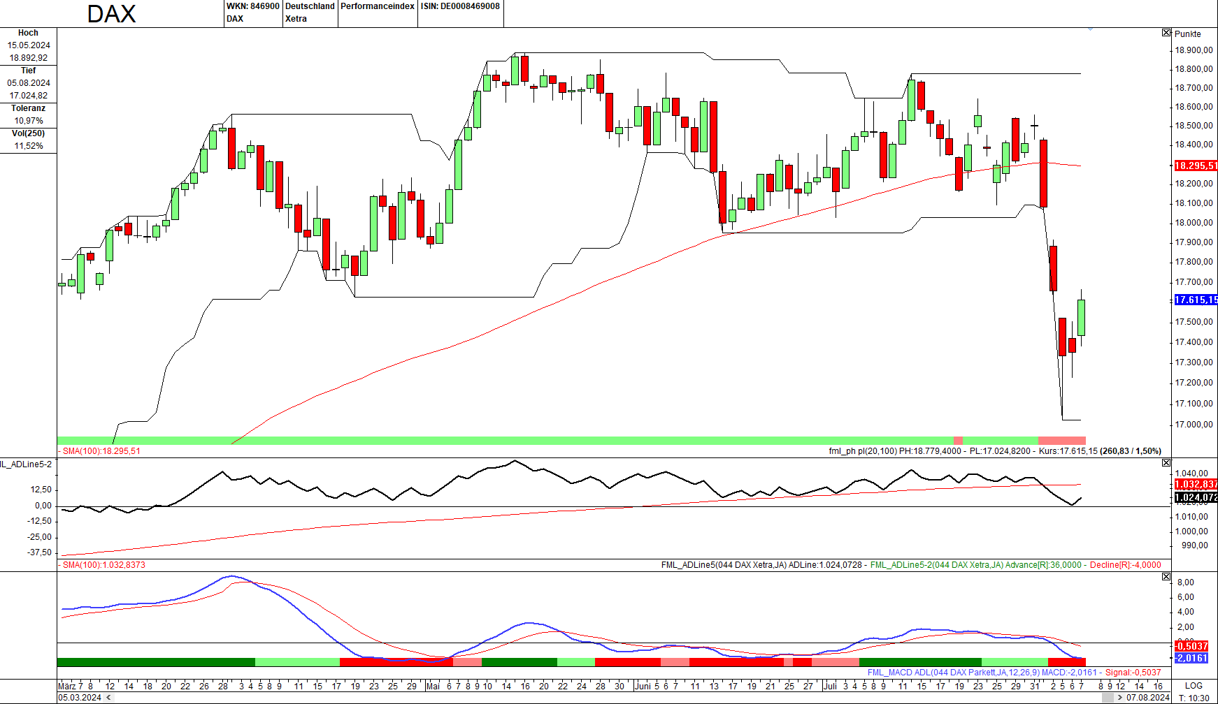
Task: Toggle the LOG scale option
Action: (x=1194, y=686)
